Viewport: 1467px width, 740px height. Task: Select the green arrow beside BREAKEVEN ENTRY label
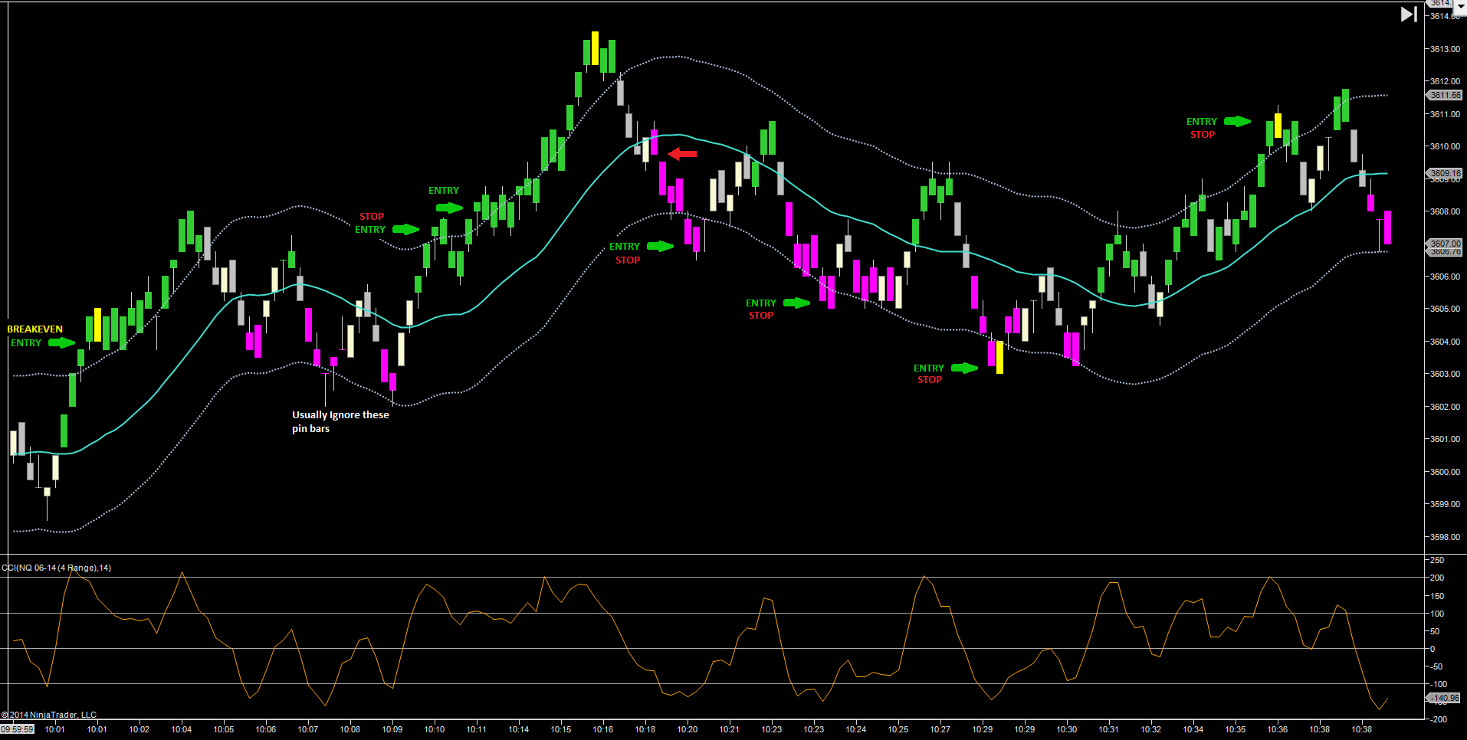[62, 342]
